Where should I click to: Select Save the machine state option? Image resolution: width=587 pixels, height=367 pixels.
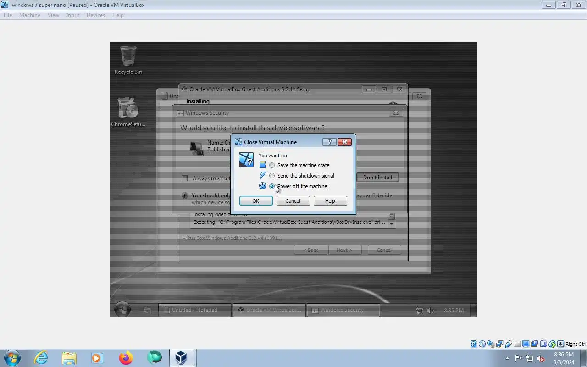click(299, 165)
